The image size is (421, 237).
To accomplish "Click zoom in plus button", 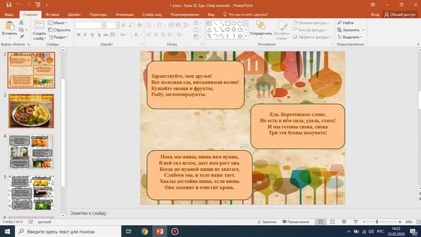I will [x=400, y=222].
